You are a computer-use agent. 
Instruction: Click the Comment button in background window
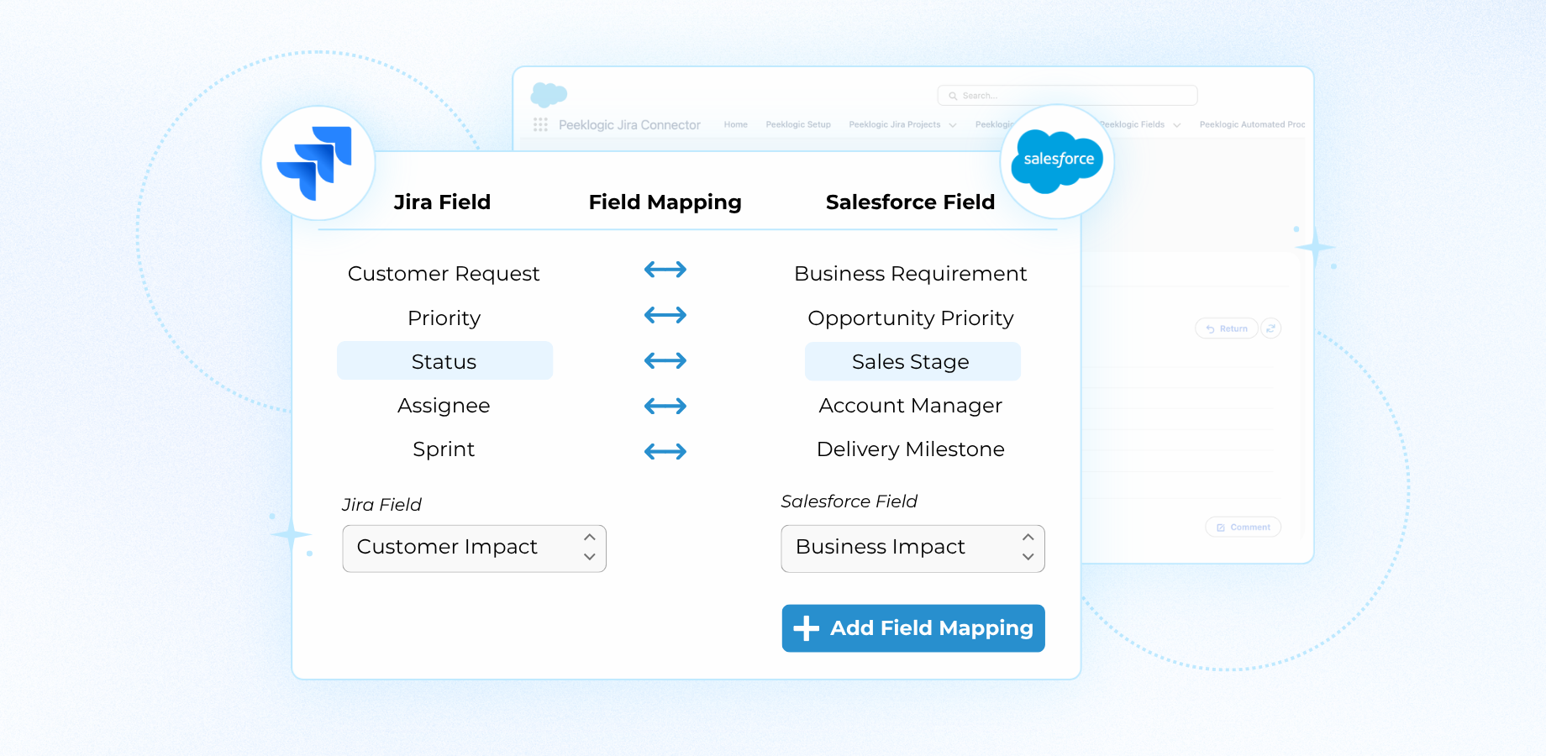pyautogui.click(x=1244, y=527)
